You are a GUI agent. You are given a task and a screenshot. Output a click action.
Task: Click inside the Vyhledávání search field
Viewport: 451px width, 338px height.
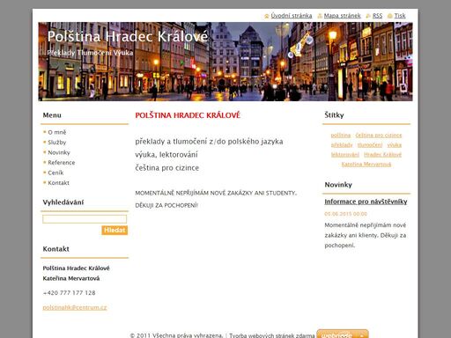pos(85,219)
